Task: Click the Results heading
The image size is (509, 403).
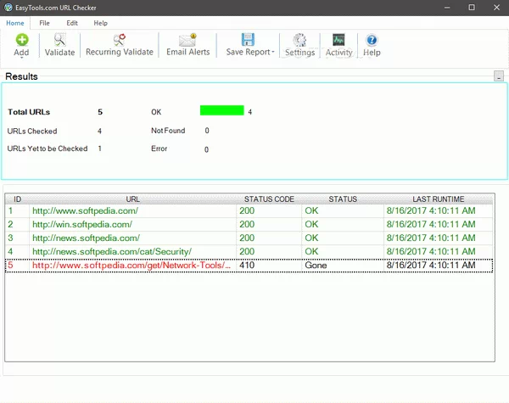Action: (x=21, y=76)
